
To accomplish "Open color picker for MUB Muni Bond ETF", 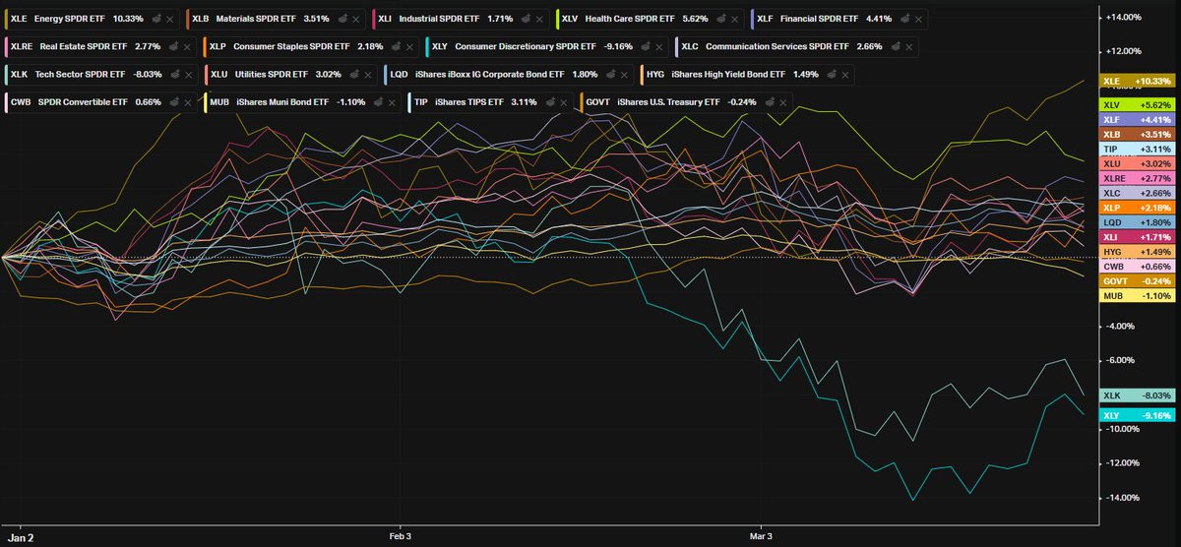I will click(x=378, y=102).
